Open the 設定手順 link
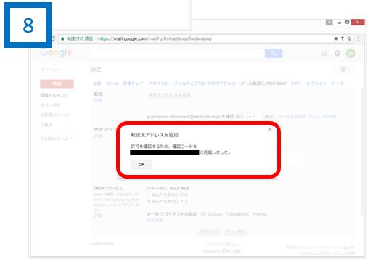This screenshot has height=262, width=368. 155,220
